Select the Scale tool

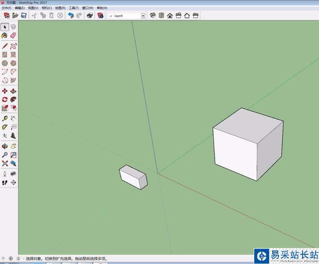tap(5, 108)
